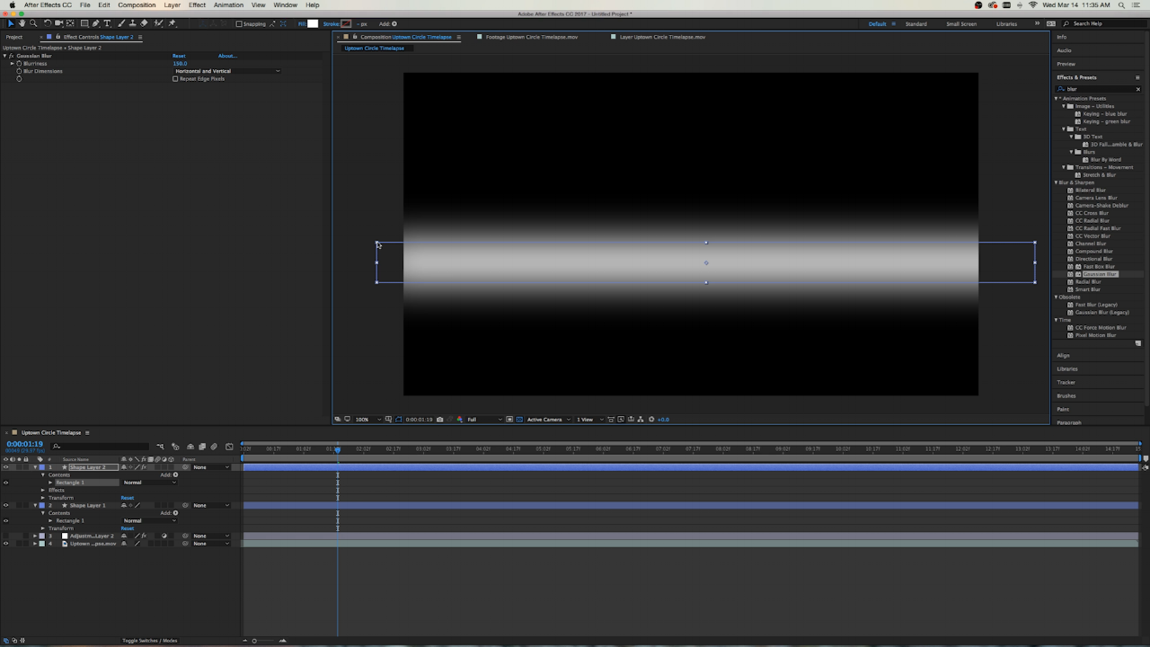Select the Rectangle shape tool
The image size is (1150, 647).
(x=84, y=23)
